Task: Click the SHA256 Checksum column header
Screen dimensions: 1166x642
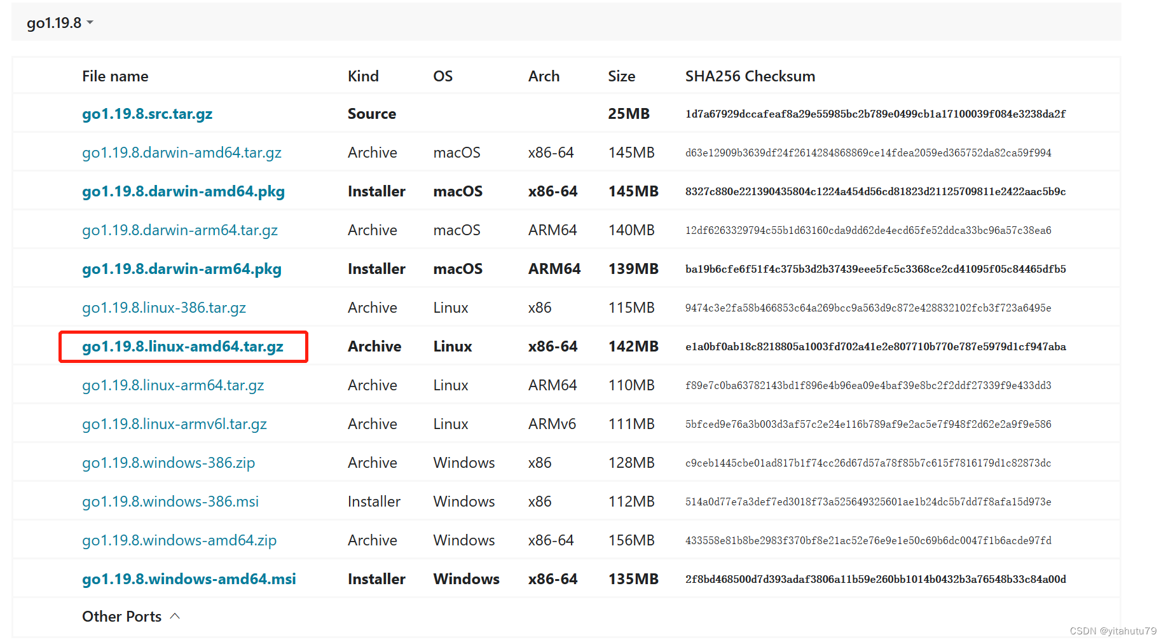Action: pyautogui.click(x=750, y=76)
